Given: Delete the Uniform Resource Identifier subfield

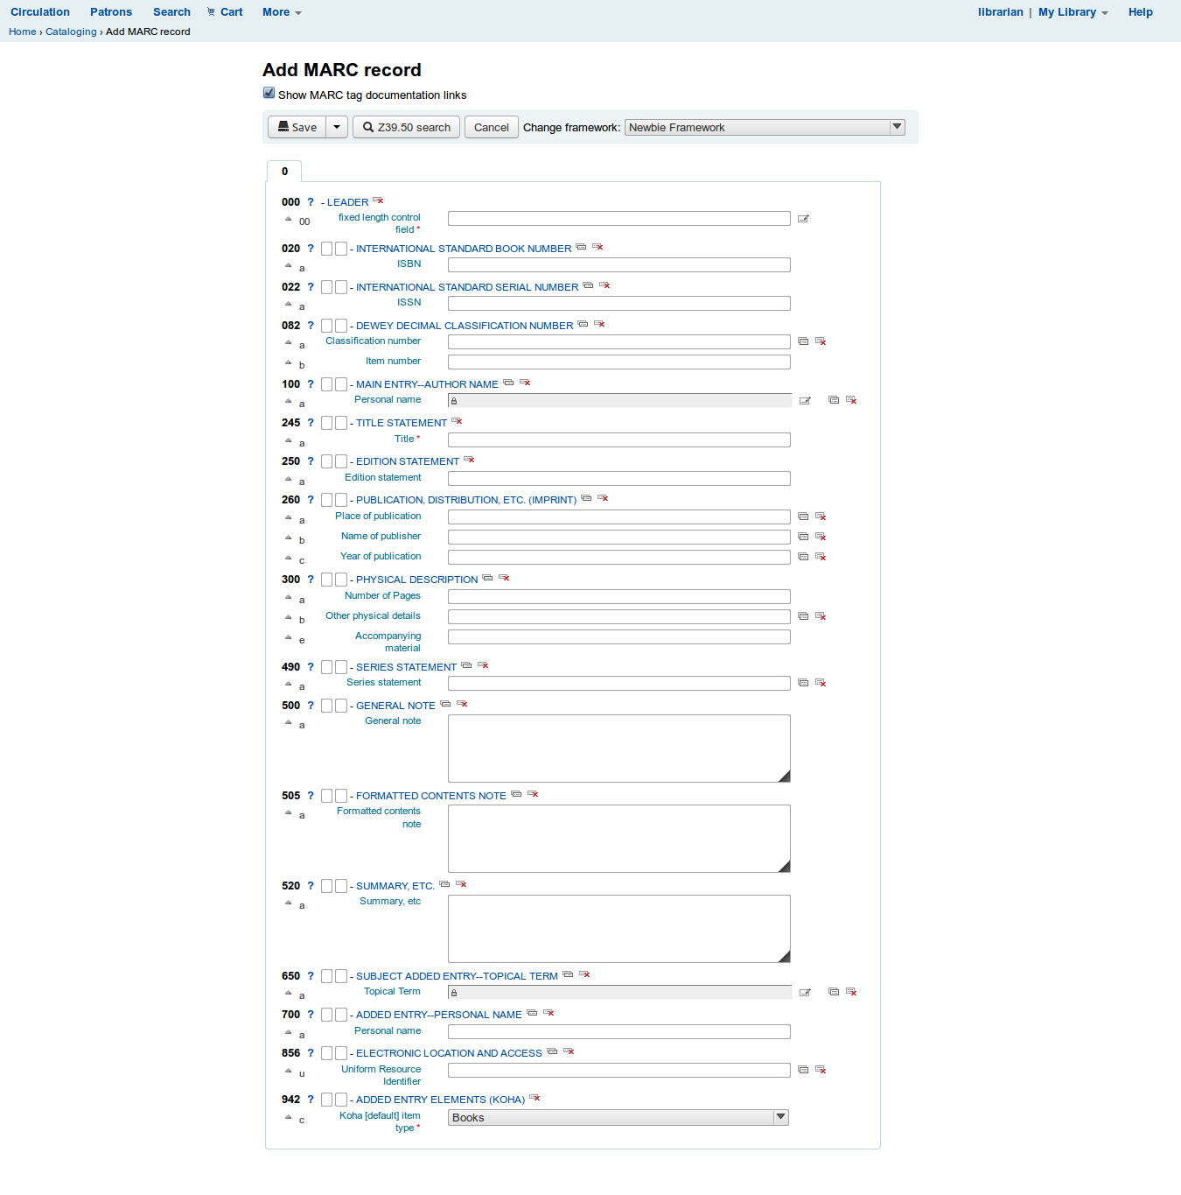Looking at the screenshot, I should (x=821, y=1070).
